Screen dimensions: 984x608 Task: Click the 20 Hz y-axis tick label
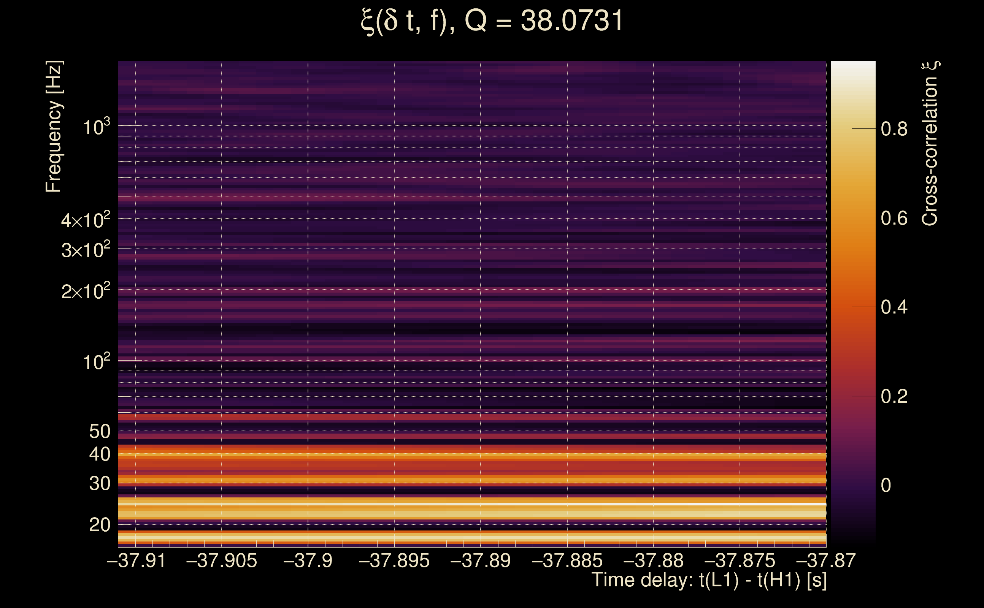(99, 525)
